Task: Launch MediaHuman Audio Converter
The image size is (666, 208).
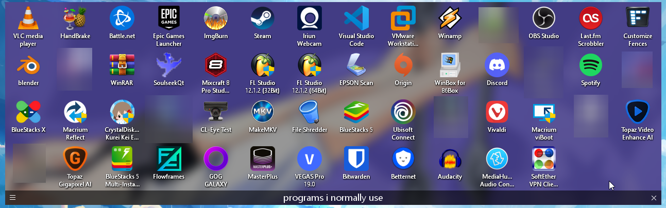Action: (x=497, y=160)
